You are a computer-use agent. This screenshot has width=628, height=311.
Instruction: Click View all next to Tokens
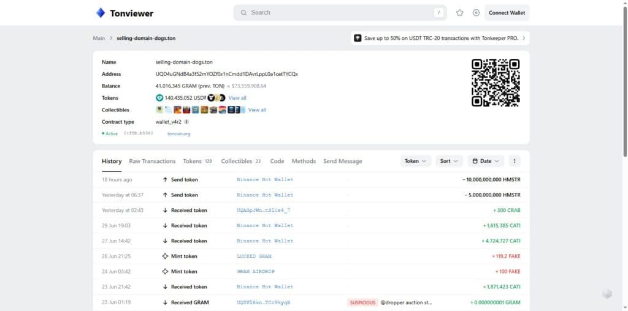237,98
